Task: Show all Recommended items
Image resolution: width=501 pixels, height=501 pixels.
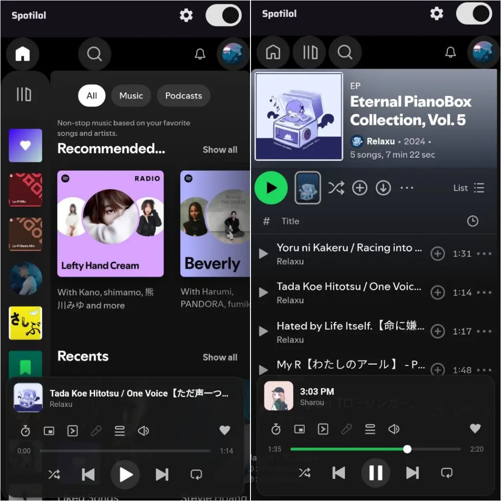Action: 220,149
